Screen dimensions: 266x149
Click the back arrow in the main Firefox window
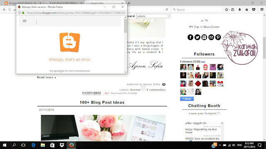[x=4, y=10]
